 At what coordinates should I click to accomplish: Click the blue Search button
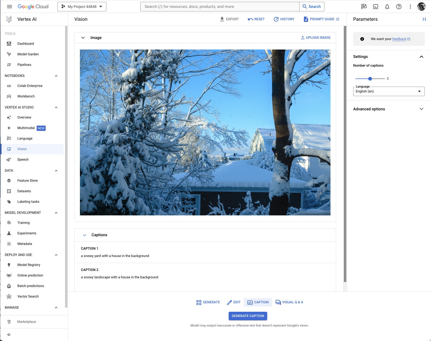pos(312,7)
